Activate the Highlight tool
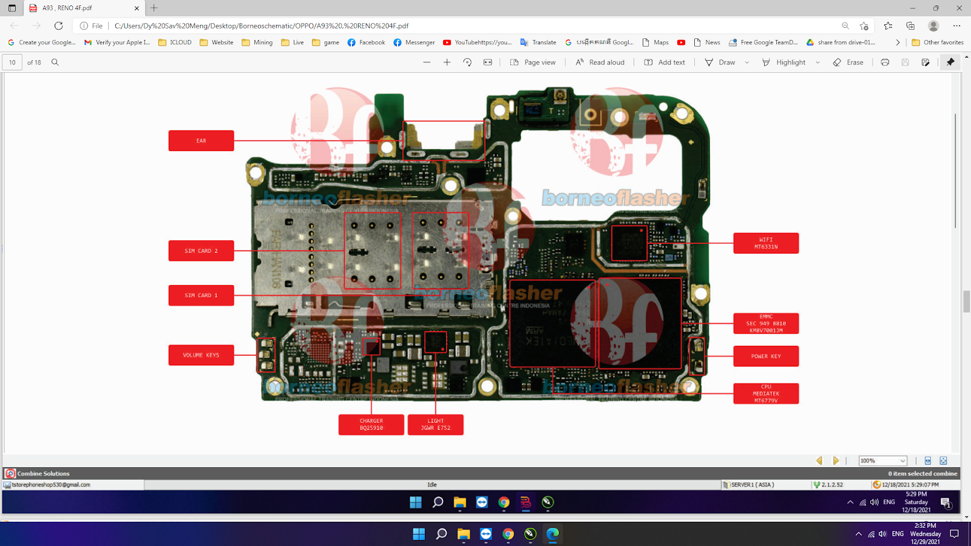971x546 pixels. pyautogui.click(x=784, y=62)
